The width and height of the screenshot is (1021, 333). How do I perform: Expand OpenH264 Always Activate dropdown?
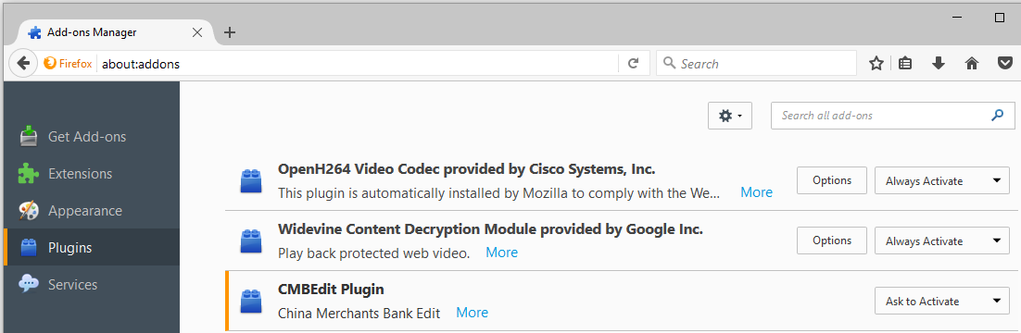[941, 180]
